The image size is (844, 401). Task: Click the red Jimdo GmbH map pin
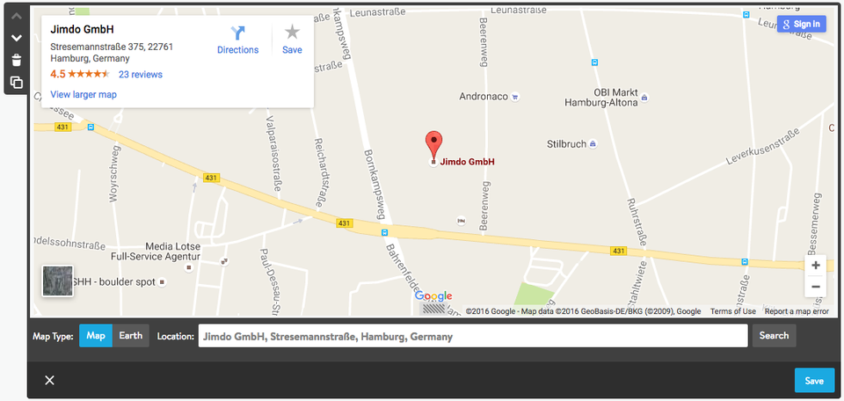(x=433, y=144)
